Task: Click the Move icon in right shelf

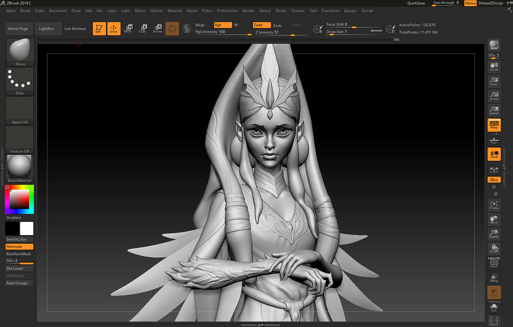Action: pyautogui.click(x=494, y=219)
